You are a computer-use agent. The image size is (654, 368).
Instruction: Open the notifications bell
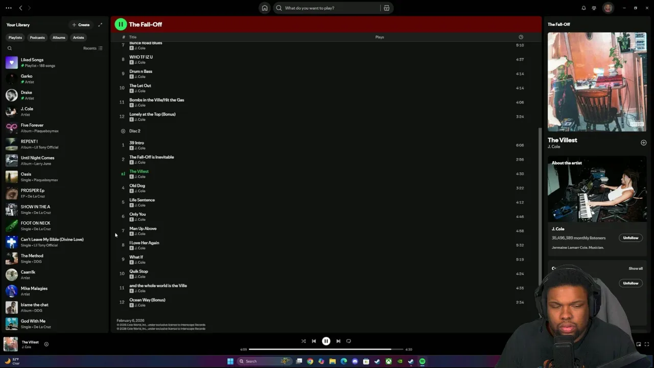583,8
